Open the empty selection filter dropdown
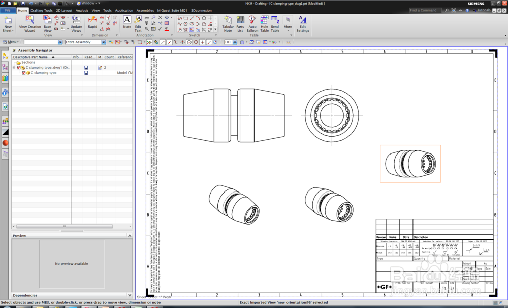Image resolution: width=508 pixels, height=308 pixels. pyautogui.click(x=60, y=42)
